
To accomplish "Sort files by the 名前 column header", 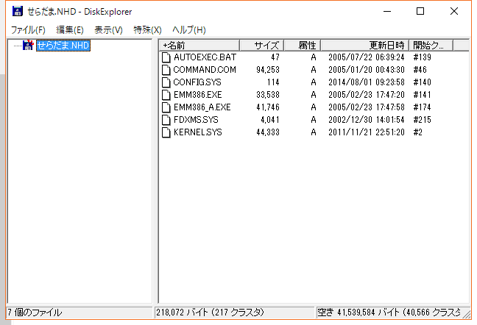I will 199,46.
